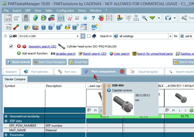This screenshot has height=137, width=194.
Task: Click the SAP database plus icon
Action: (x=95, y=27)
